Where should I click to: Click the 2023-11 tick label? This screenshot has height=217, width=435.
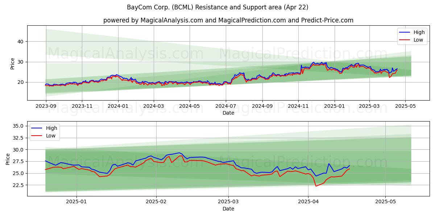tap(82, 106)
